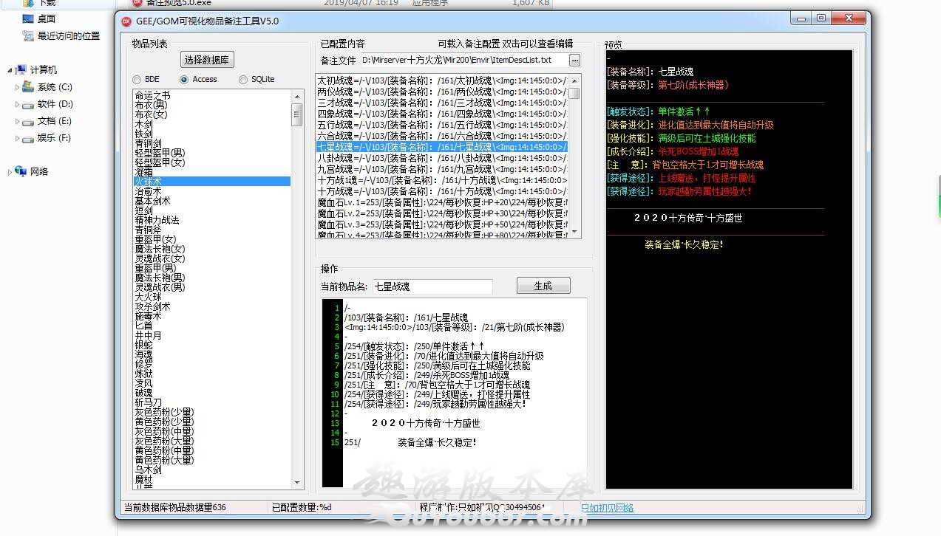Screen dimensions: 941x536
Task: Click the 当前物品名 input field
Action: pos(432,286)
